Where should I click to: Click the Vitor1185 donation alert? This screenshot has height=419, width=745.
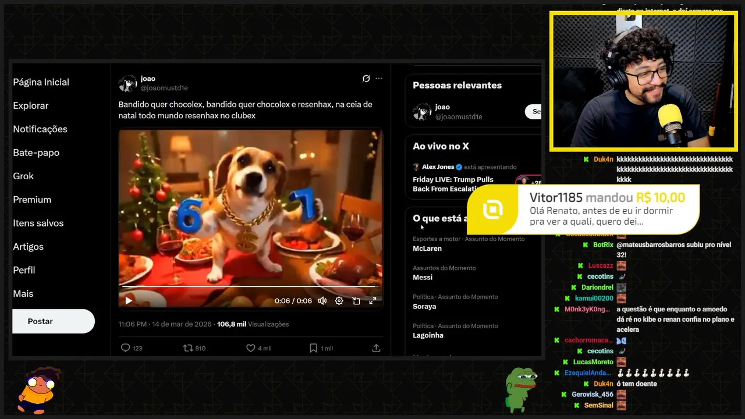(x=583, y=210)
